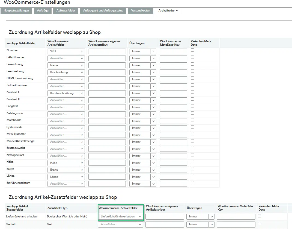Toggle Varianten Meta Data for Lieferrückstand erlauben

[x=260, y=216]
